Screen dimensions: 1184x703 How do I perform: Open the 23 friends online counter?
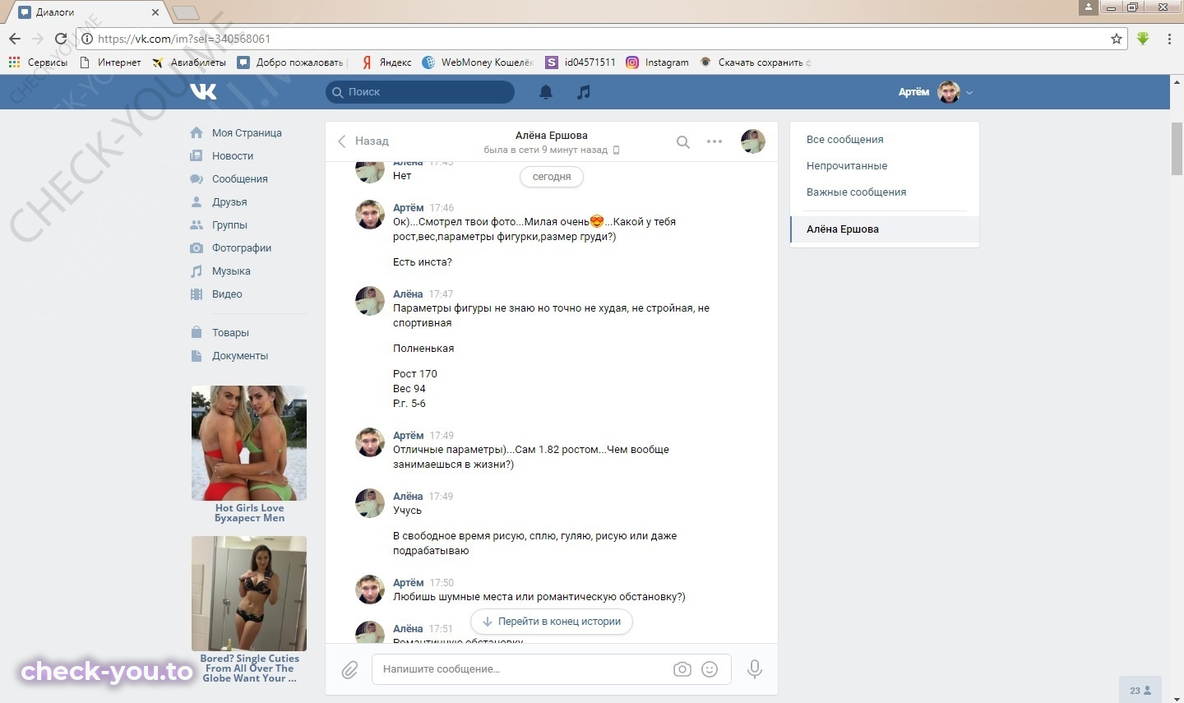click(1140, 690)
